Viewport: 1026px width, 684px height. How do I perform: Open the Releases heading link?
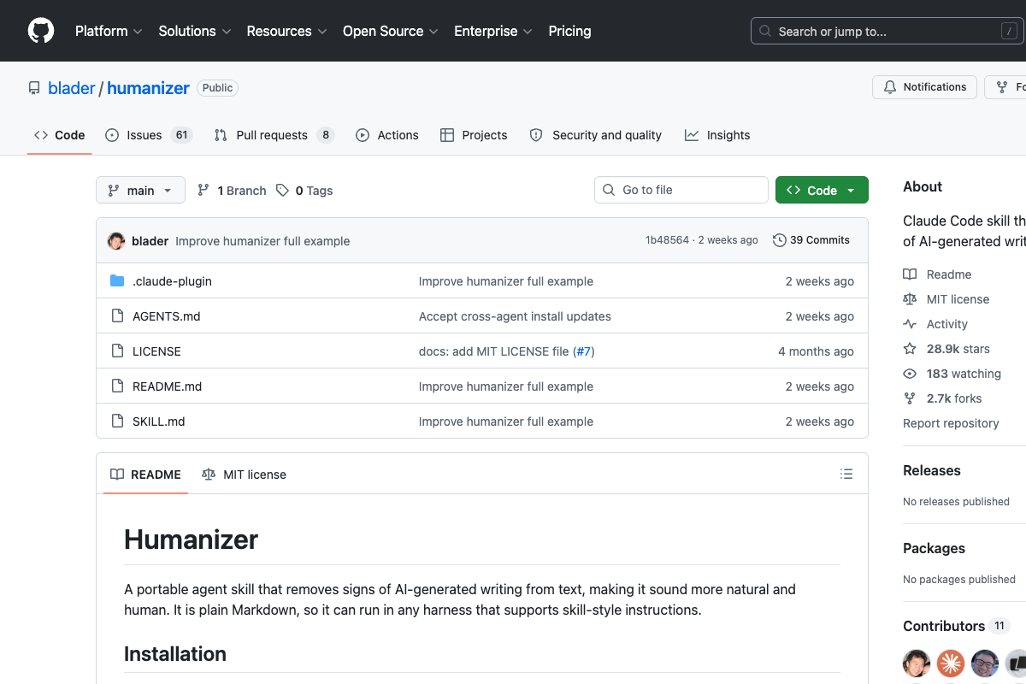[x=932, y=470]
